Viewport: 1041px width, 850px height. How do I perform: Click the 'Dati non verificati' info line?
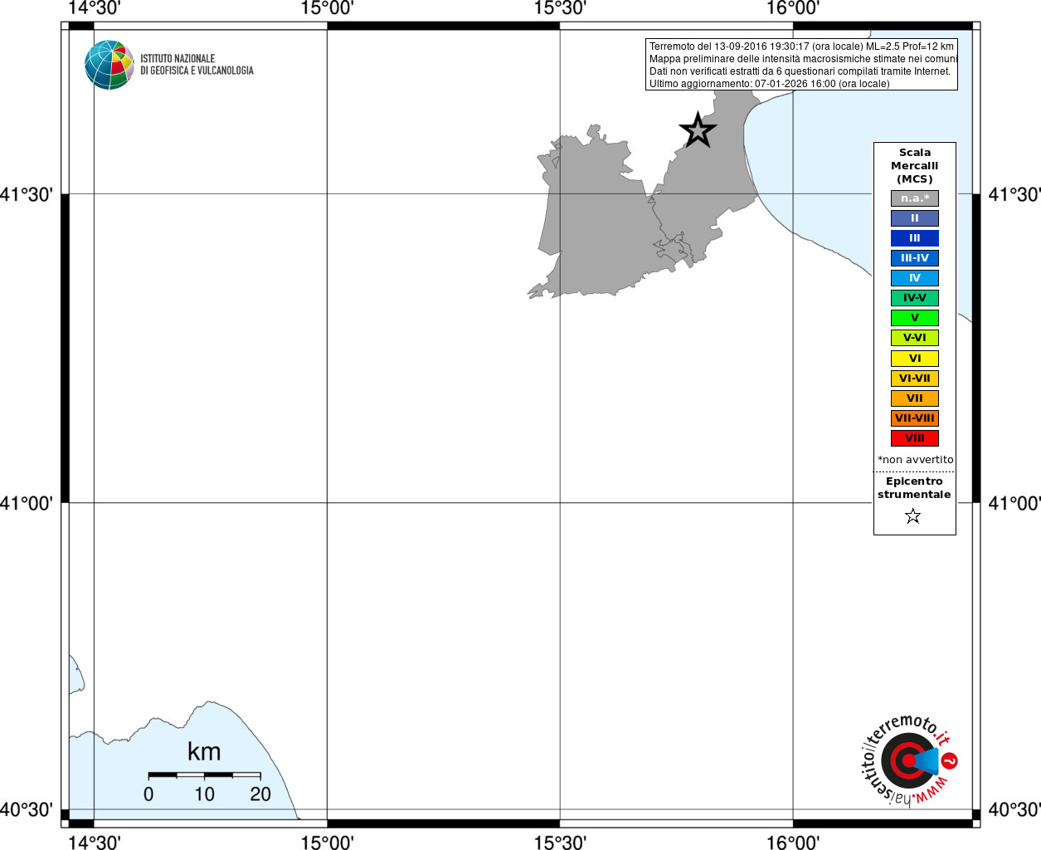[800, 71]
